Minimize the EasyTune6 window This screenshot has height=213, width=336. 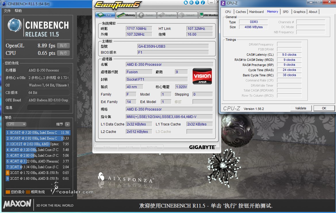(x=211, y=3)
